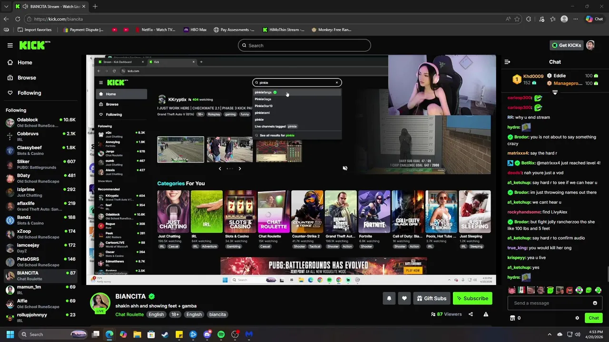
Task: Open Edge favorites list icon
Action: (552, 19)
